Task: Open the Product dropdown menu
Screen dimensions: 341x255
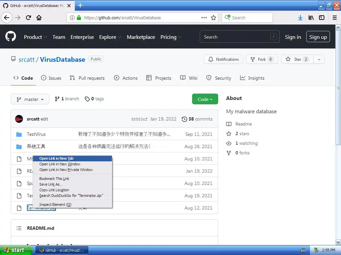Action: pos(35,37)
